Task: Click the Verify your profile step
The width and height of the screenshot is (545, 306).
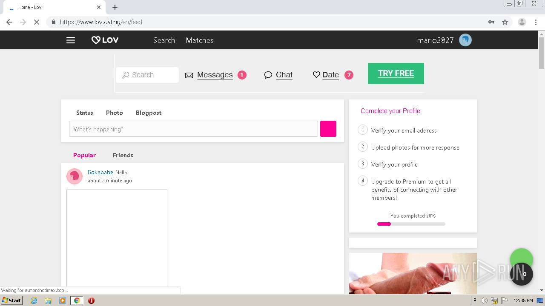Action: (394, 164)
